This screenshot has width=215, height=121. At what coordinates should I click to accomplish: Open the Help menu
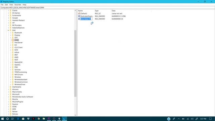[x=25, y=5]
